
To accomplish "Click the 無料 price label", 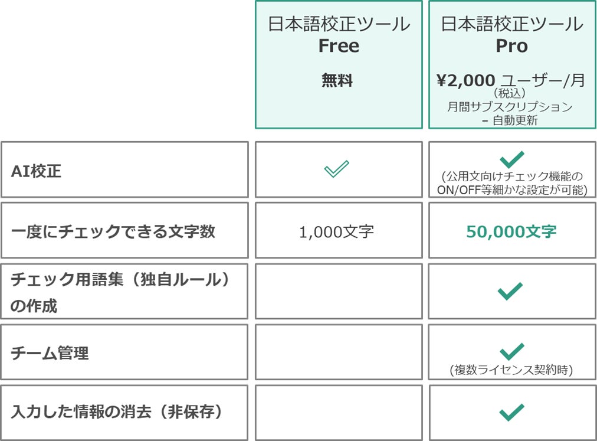I will click(x=337, y=80).
